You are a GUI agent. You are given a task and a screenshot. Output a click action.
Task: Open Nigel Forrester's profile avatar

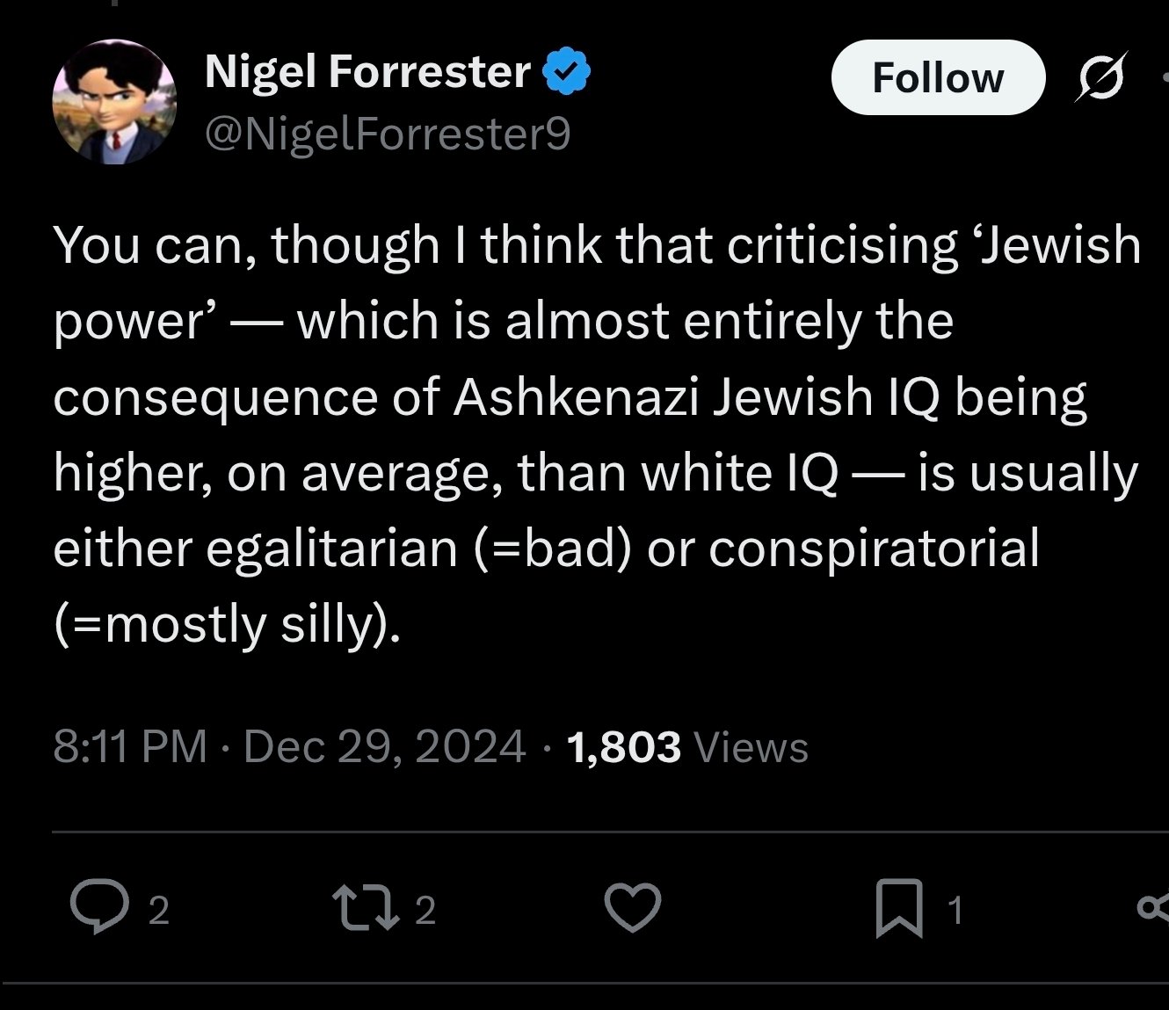pos(114,103)
